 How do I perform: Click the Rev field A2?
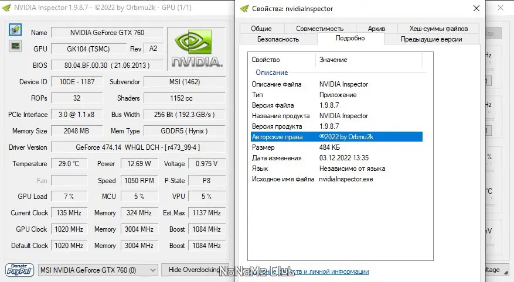(x=153, y=49)
